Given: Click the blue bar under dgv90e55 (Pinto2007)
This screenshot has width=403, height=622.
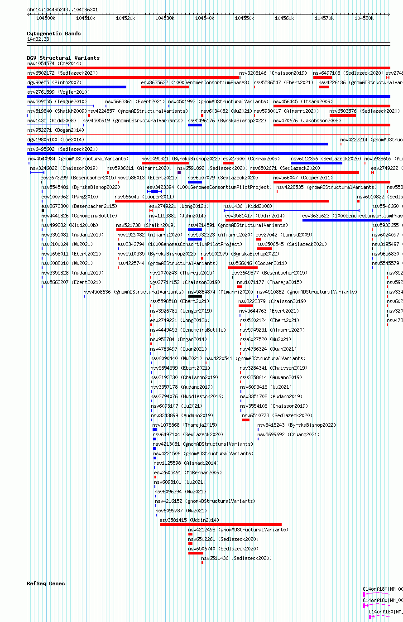Looking at the screenshot, I should (x=77, y=87).
